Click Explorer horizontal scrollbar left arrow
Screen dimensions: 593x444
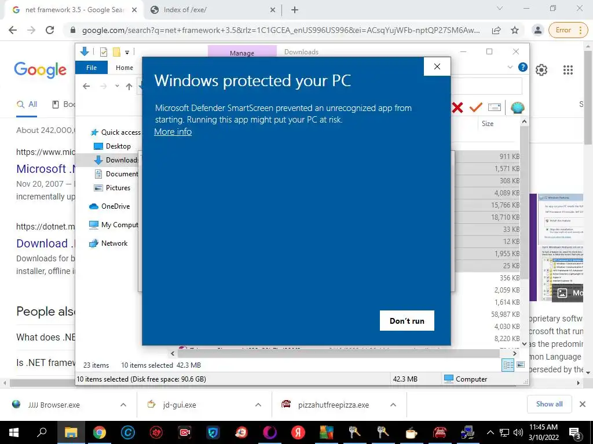[173, 353]
